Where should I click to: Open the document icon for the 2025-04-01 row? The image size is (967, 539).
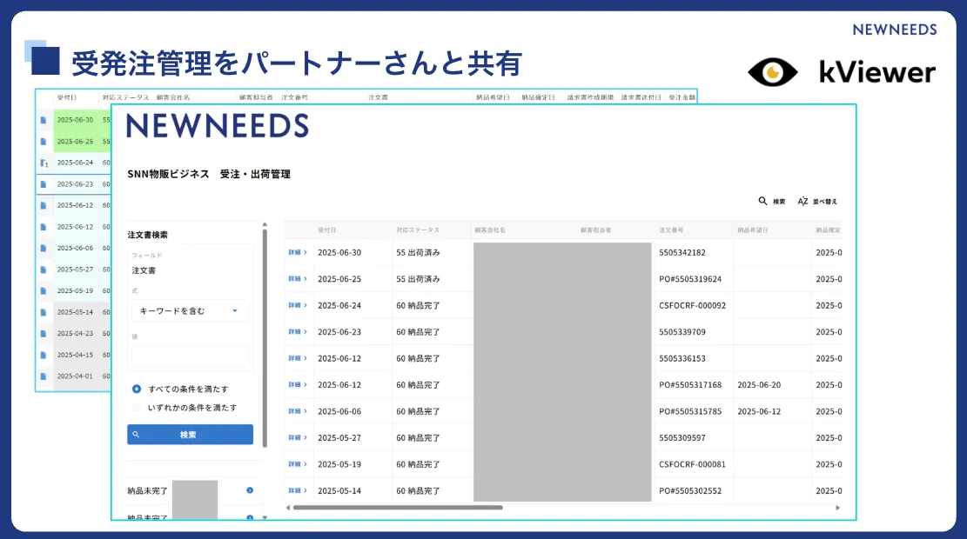44,376
